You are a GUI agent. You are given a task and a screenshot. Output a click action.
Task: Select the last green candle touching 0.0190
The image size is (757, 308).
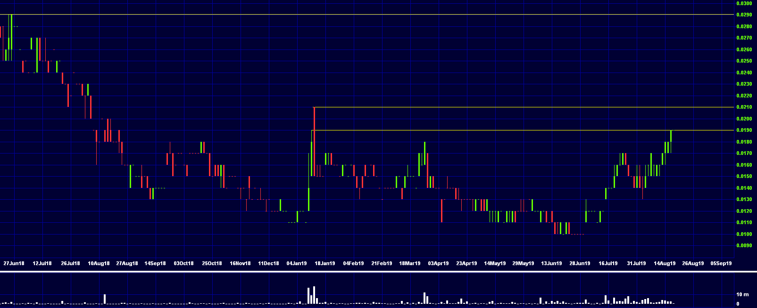[670, 141]
